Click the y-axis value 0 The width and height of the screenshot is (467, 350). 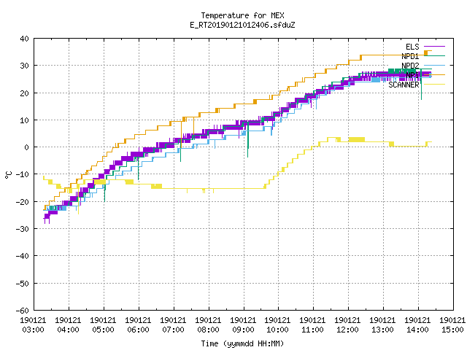[27, 147]
